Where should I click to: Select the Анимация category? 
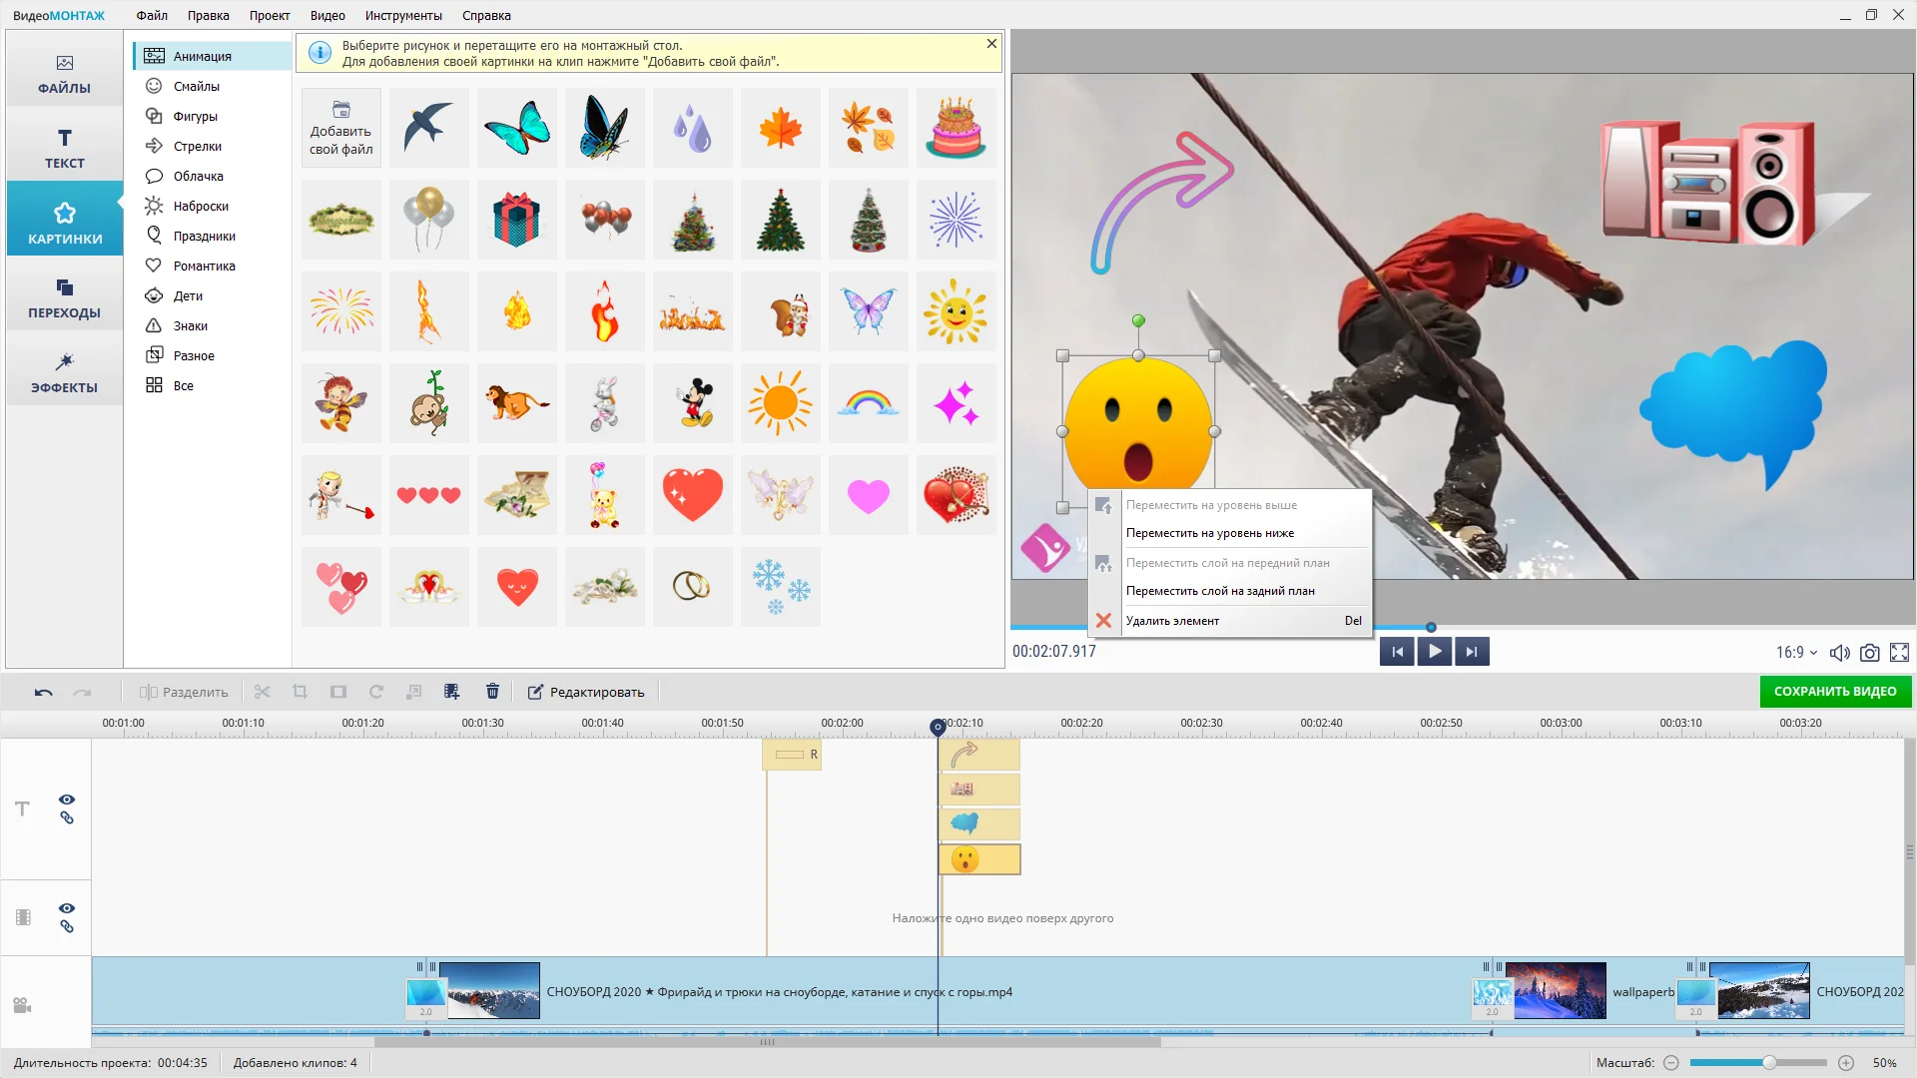[213, 56]
